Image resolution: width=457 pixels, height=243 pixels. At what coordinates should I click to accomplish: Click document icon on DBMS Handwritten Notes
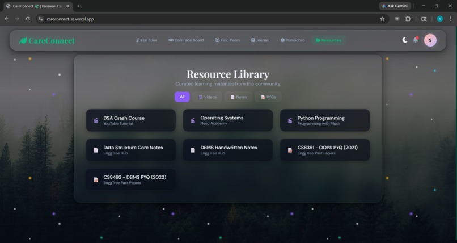[193, 150]
